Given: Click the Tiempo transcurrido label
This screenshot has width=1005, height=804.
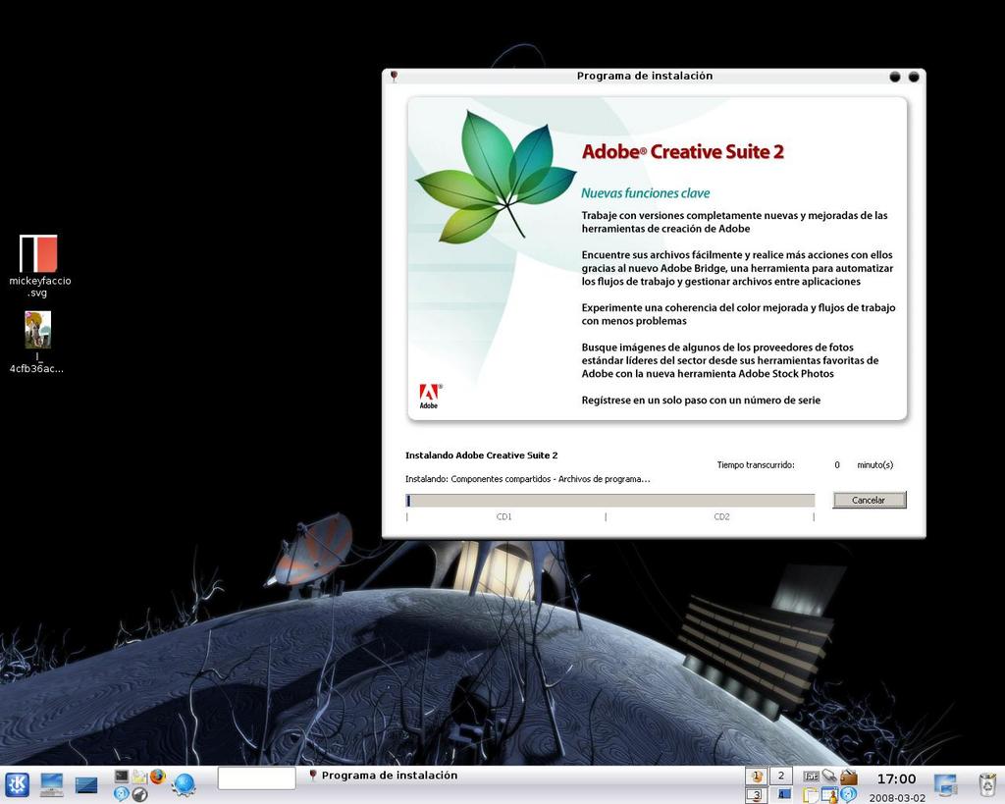Looking at the screenshot, I should tap(756, 465).
